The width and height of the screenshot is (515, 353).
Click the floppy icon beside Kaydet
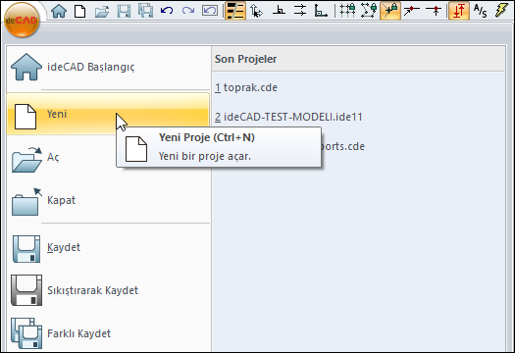[26, 249]
